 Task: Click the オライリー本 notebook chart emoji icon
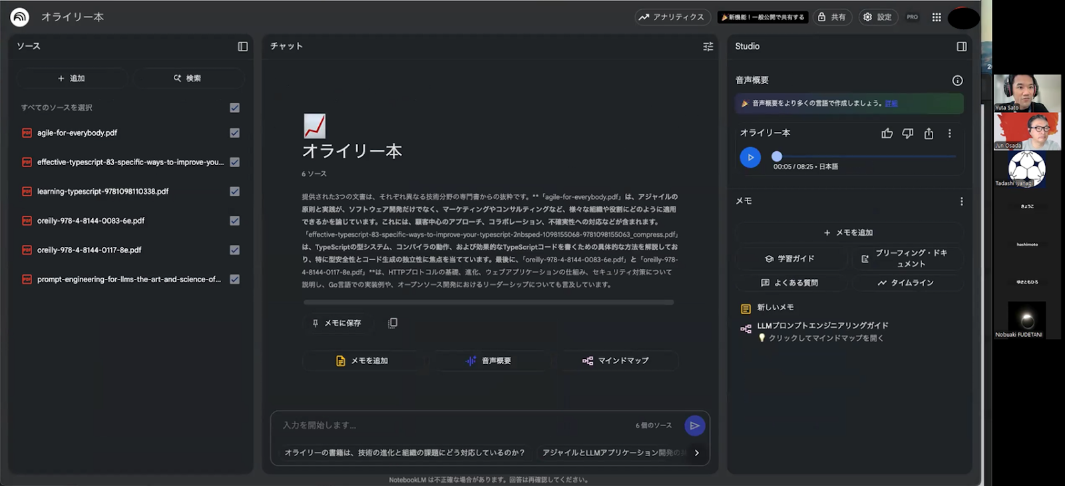[x=314, y=126]
